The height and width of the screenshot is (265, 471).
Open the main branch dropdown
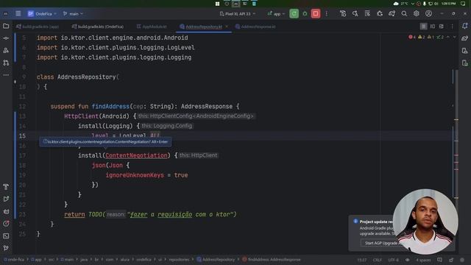[x=73, y=14]
